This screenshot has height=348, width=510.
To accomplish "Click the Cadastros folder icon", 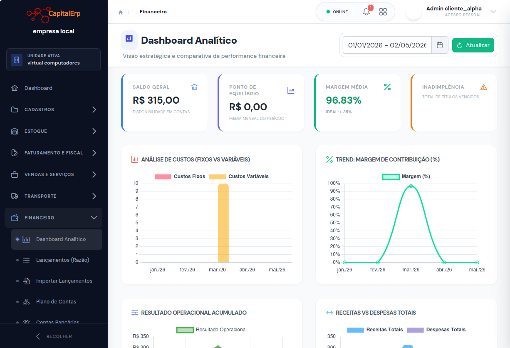I will tap(15, 109).
